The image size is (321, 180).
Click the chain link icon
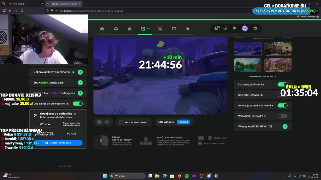click(225, 28)
